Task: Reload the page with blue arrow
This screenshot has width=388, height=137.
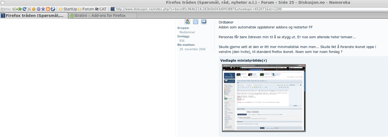Action: 24,9
